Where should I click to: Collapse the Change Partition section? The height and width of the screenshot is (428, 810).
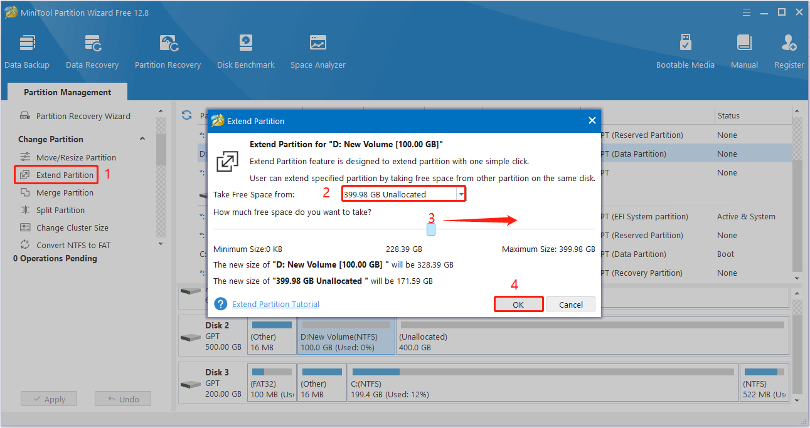(x=142, y=139)
